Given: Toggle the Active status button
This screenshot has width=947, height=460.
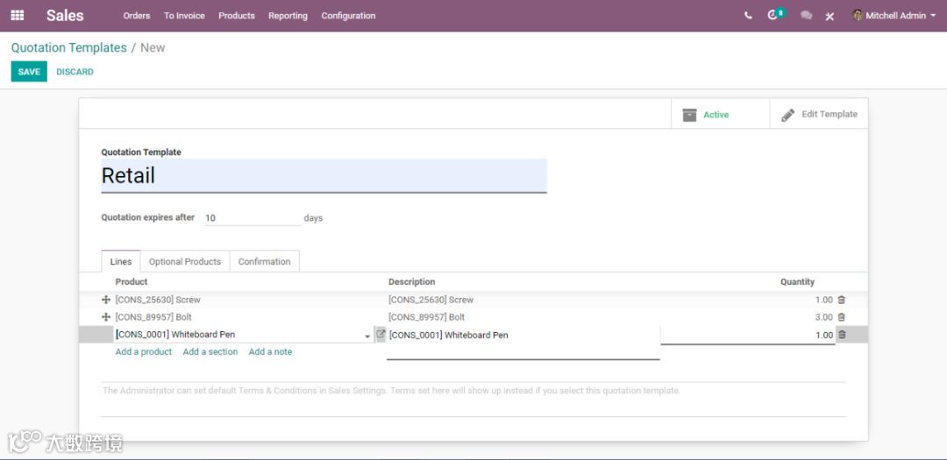Looking at the screenshot, I should [721, 114].
